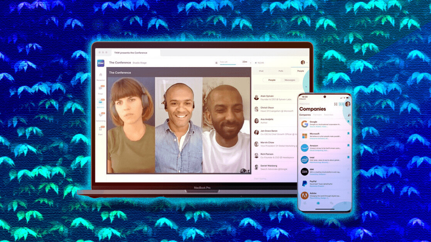Open Expo icon in left sidebar
Screen dimensions: 431x242
101,128
